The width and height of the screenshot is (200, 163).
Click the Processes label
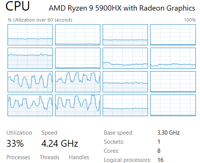[x=18, y=157]
